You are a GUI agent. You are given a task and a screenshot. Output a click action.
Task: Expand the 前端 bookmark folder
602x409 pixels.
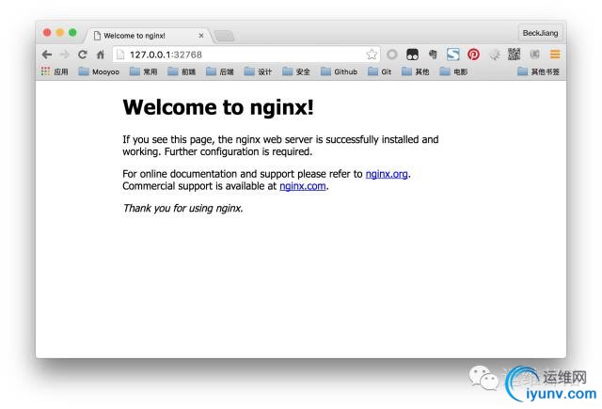click(x=182, y=71)
